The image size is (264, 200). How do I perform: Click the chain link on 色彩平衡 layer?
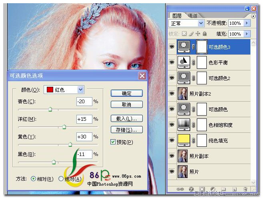(194, 62)
